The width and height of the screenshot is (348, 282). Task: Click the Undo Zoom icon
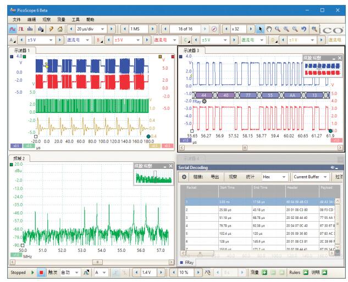pyautogui.click(x=303, y=29)
